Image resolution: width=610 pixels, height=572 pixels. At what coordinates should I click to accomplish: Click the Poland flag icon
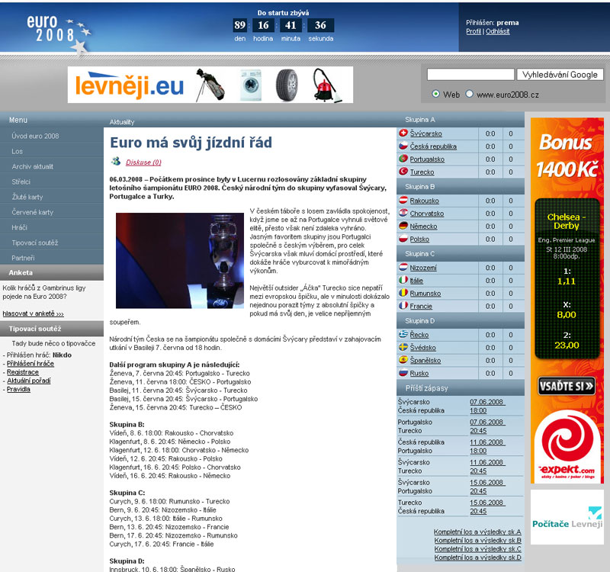coord(403,239)
